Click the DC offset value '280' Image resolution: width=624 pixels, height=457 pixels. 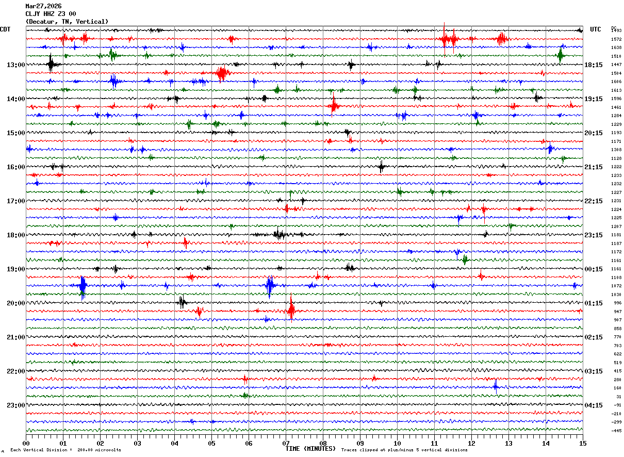(617, 380)
